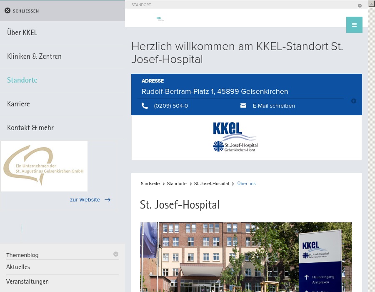Screen dimensions: 375x292
Task: Collapse the Themenblog section
Action: (116, 254)
